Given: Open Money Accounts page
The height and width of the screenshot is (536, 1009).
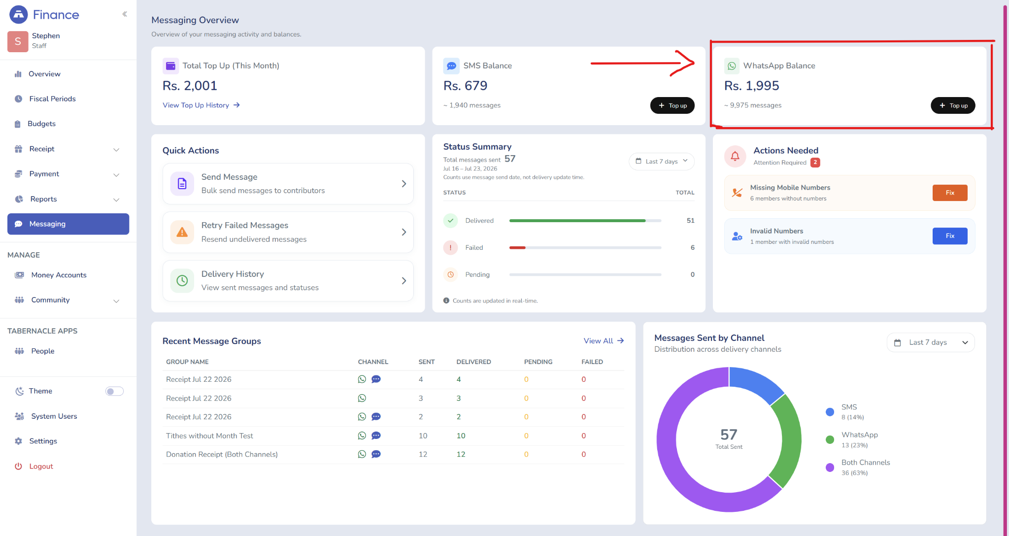Looking at the screenshot, I should click(68, 275).
